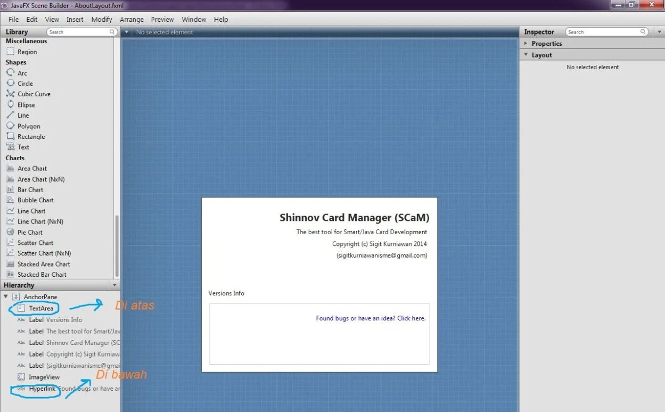
Task: Open the Modify menu
Action: pos(102,19)
